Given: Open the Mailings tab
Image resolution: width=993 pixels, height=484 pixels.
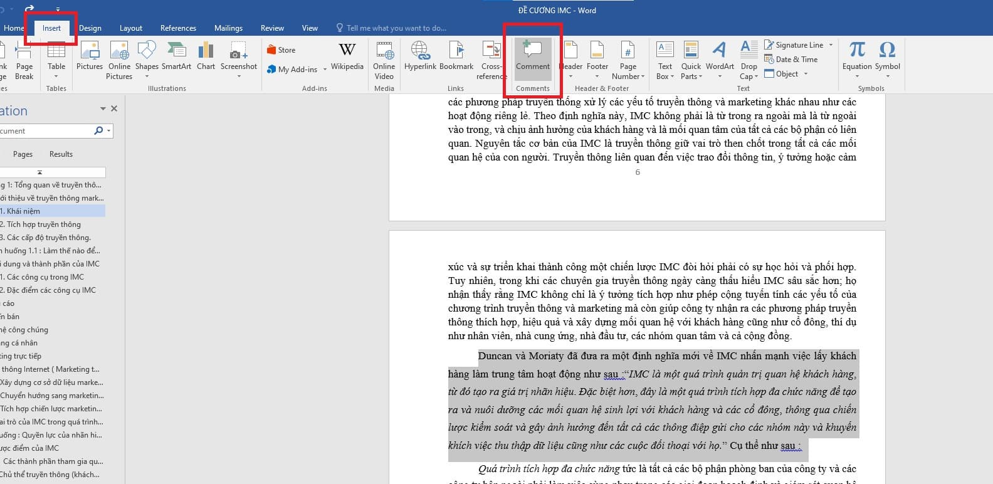Looking at the screenshot, I should click(x=228, y=28).
